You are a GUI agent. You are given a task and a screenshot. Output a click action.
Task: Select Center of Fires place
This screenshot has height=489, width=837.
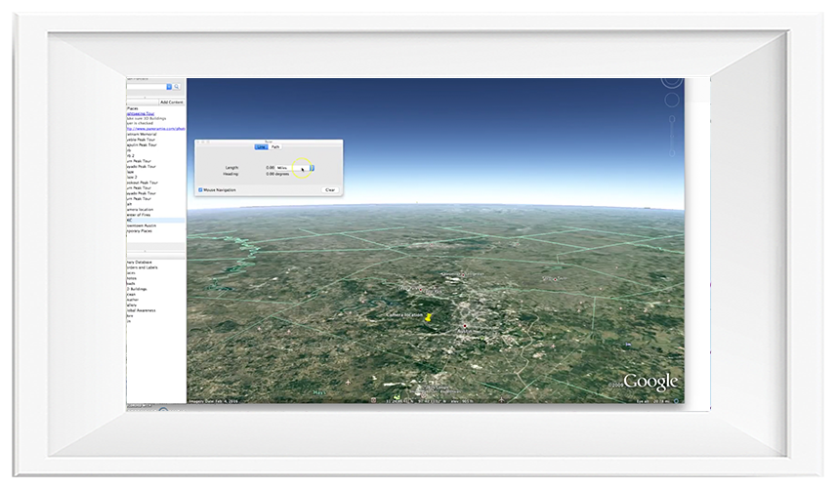[x=139, y=215]
